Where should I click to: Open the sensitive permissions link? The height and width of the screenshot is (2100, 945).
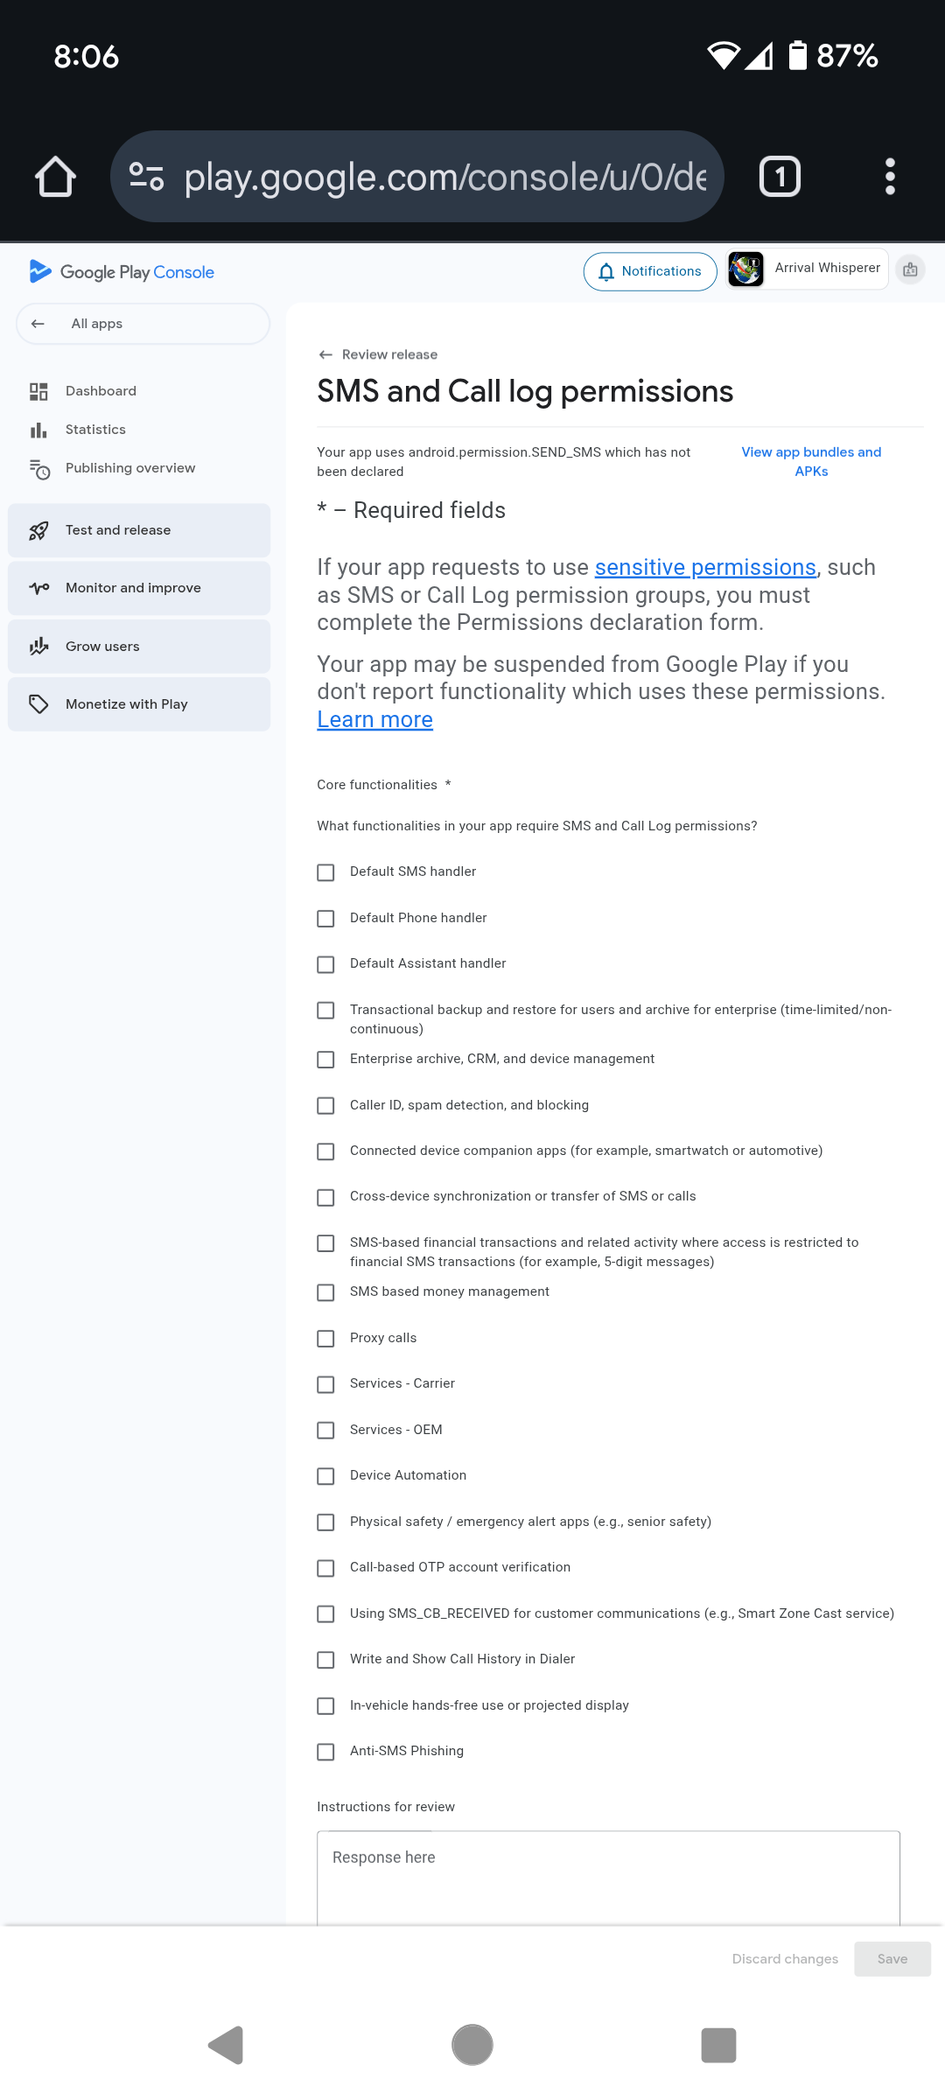point(705,567)
